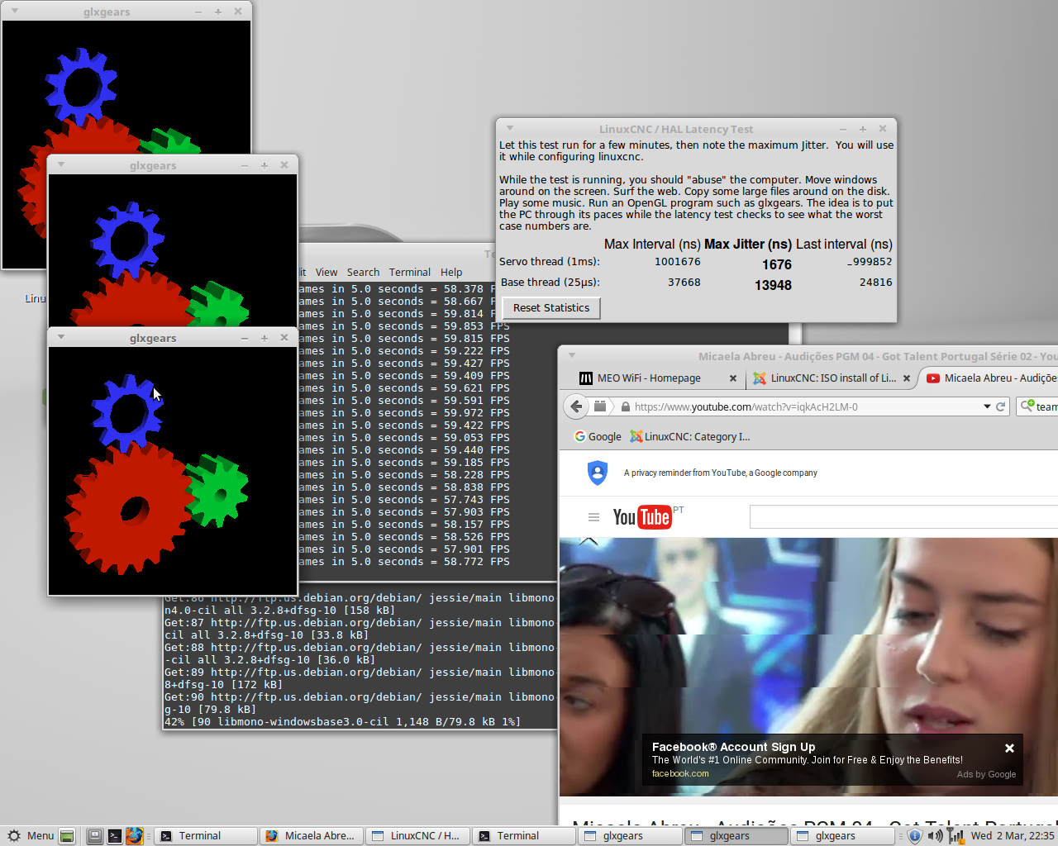Select the Servo thread max jitter value 1676
1058x846 pixels.
coord(776,264)
